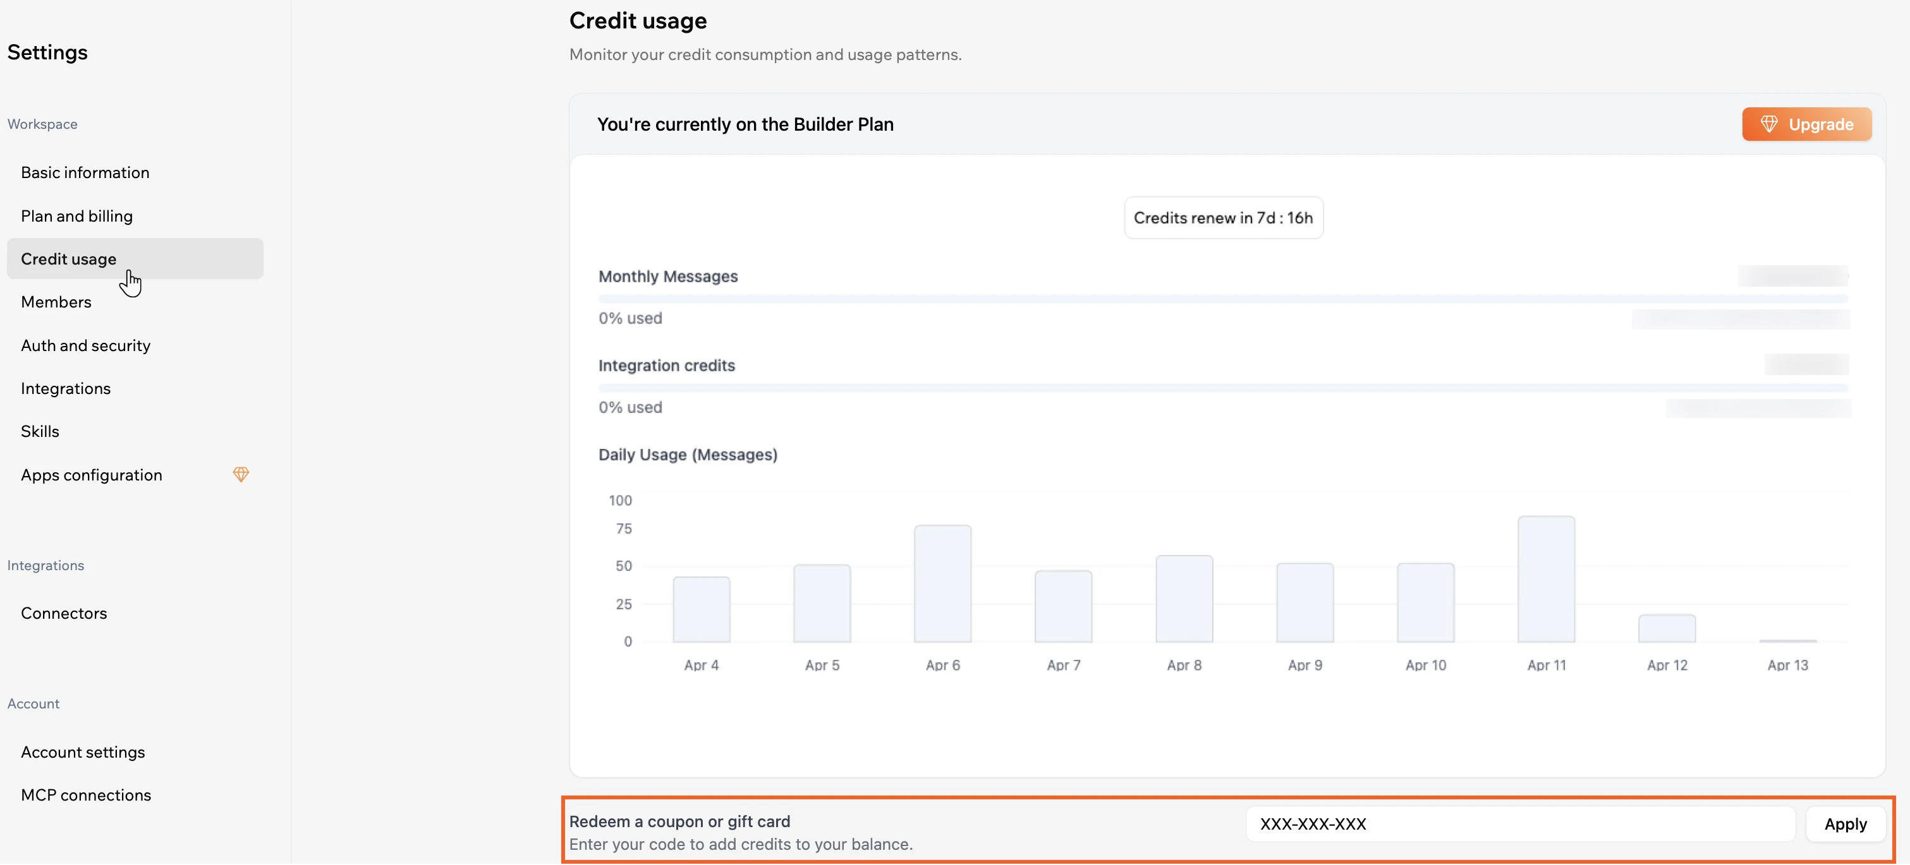Open the Members settings page

point(56,301)
